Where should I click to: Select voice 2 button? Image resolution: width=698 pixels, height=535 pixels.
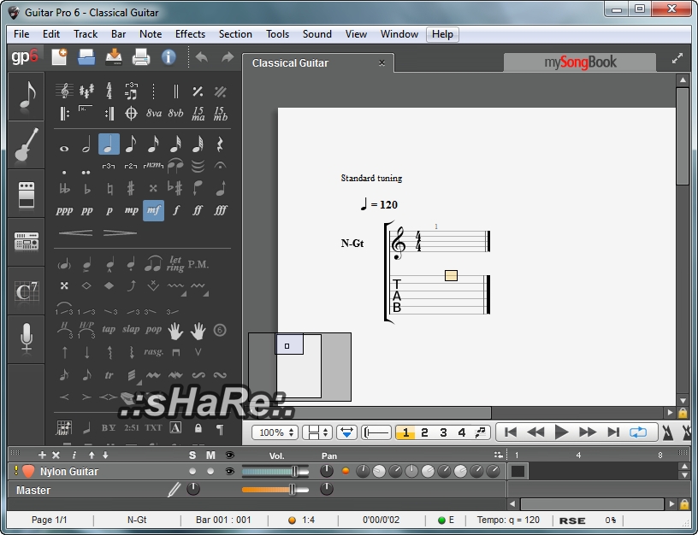[x=424, y=432]
